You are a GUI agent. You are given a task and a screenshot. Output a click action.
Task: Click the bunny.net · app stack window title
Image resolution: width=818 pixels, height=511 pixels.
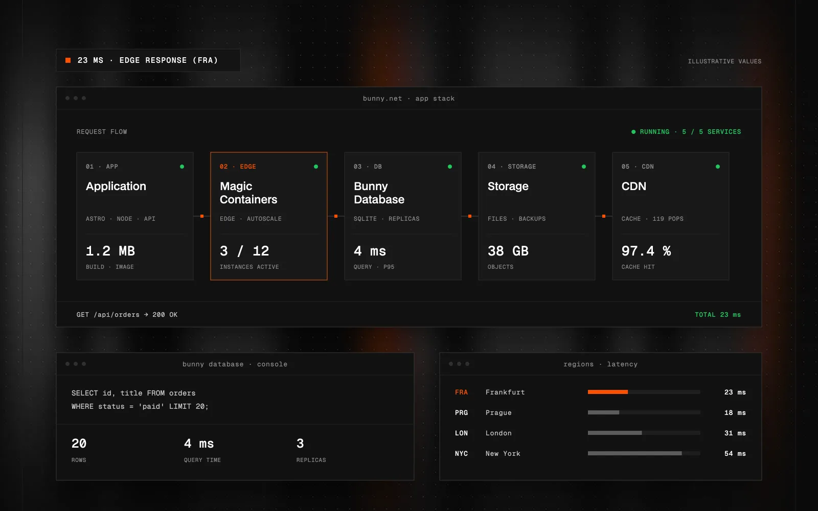[x=408, y=99]
